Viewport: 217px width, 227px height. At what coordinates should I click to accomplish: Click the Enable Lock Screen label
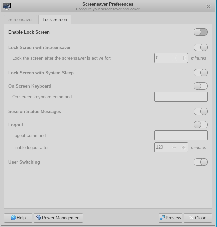pyautogui.click(x=29, y=32)
